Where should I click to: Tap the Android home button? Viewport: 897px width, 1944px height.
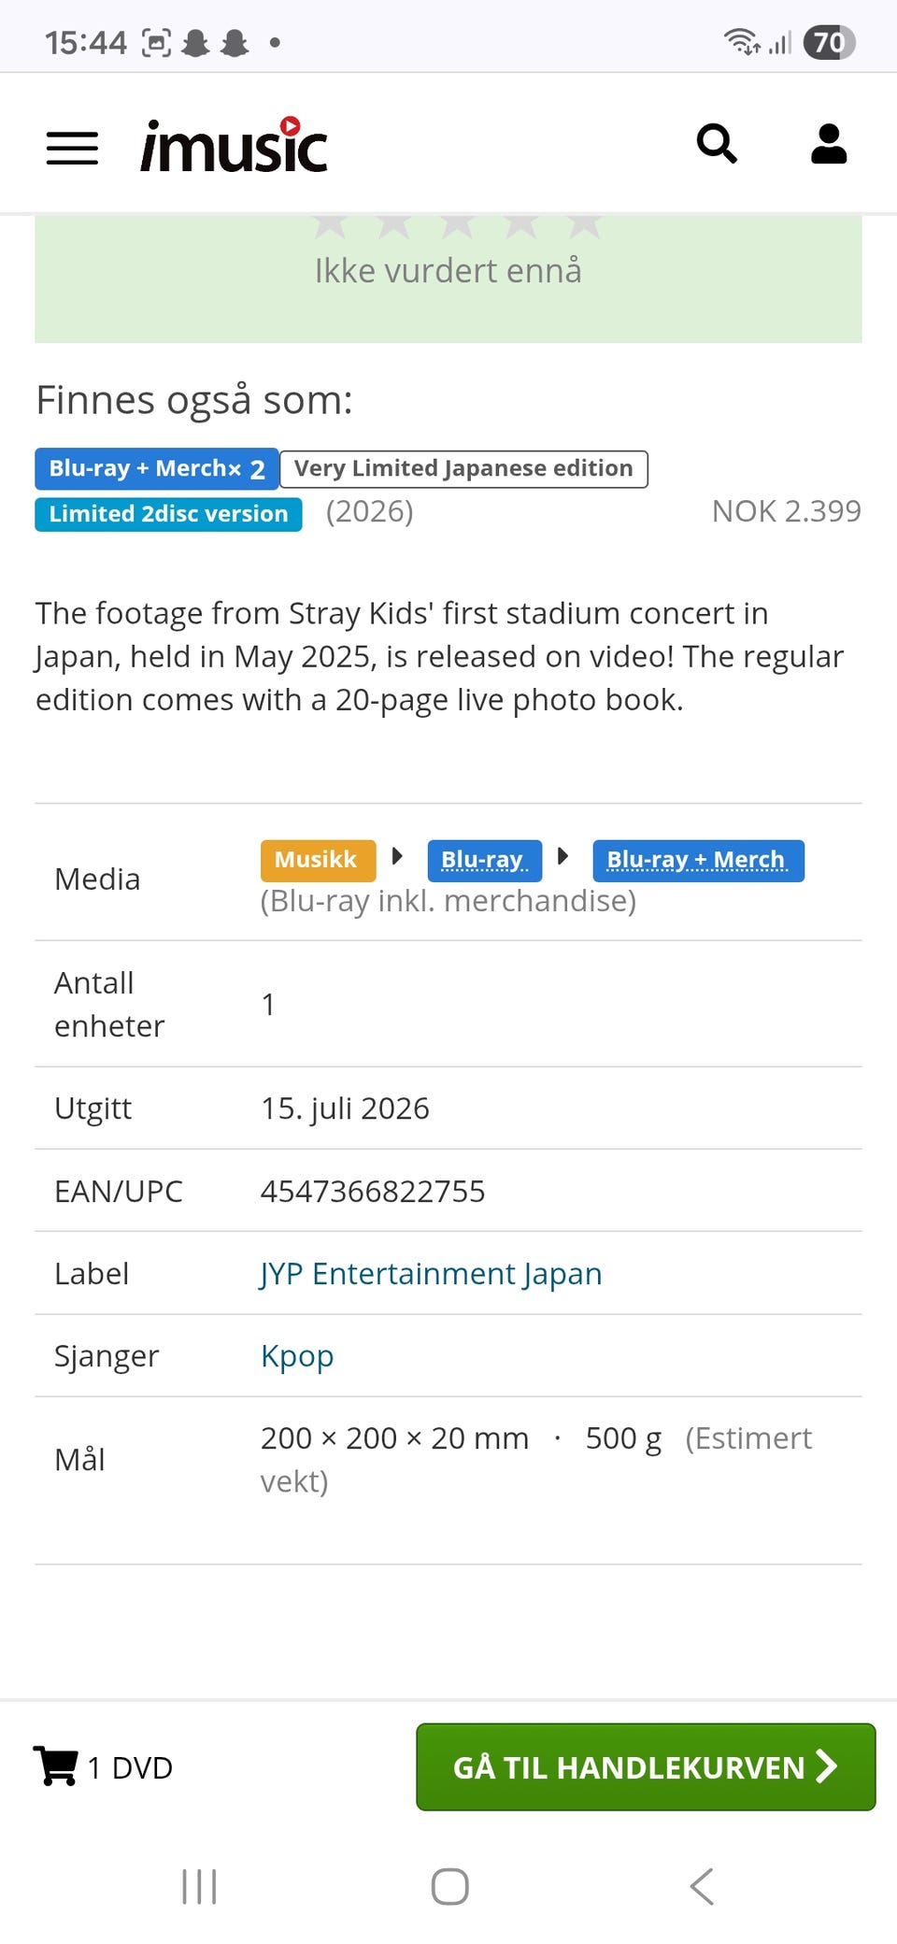point(449,1886)
